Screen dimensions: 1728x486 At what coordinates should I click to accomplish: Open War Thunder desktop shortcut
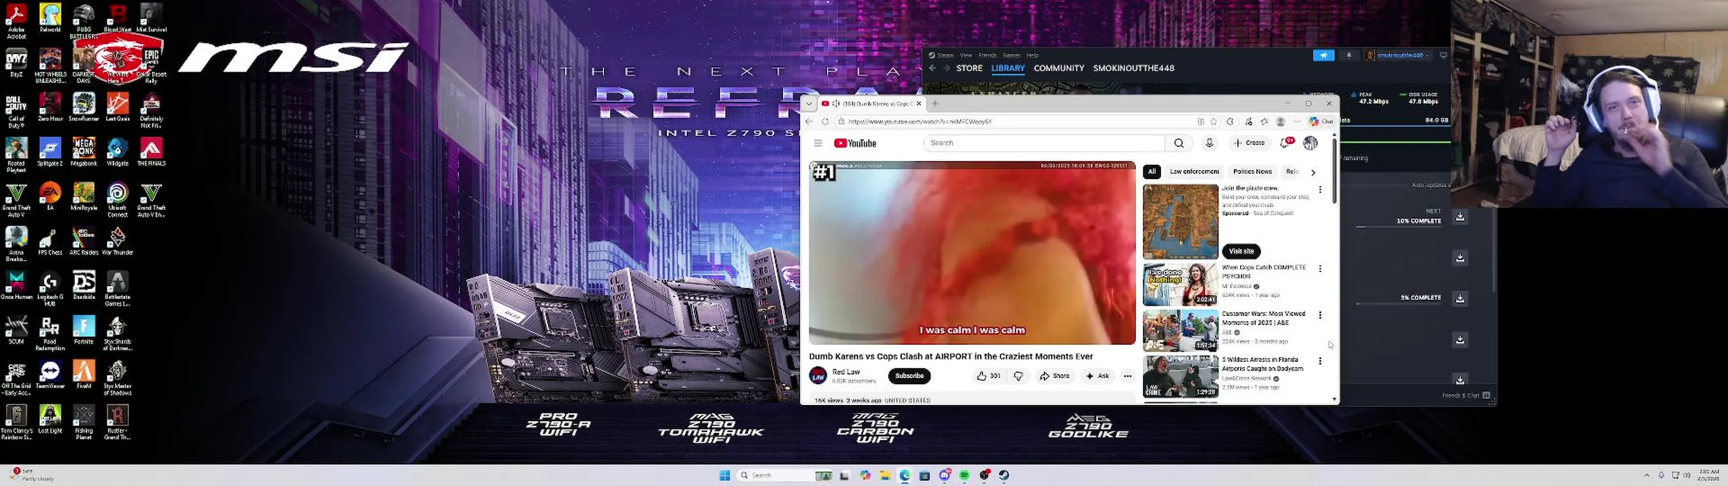click(x=117, y=241)
